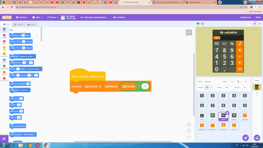
Task: Click the Приєднатись link
Action: point(246,17)
